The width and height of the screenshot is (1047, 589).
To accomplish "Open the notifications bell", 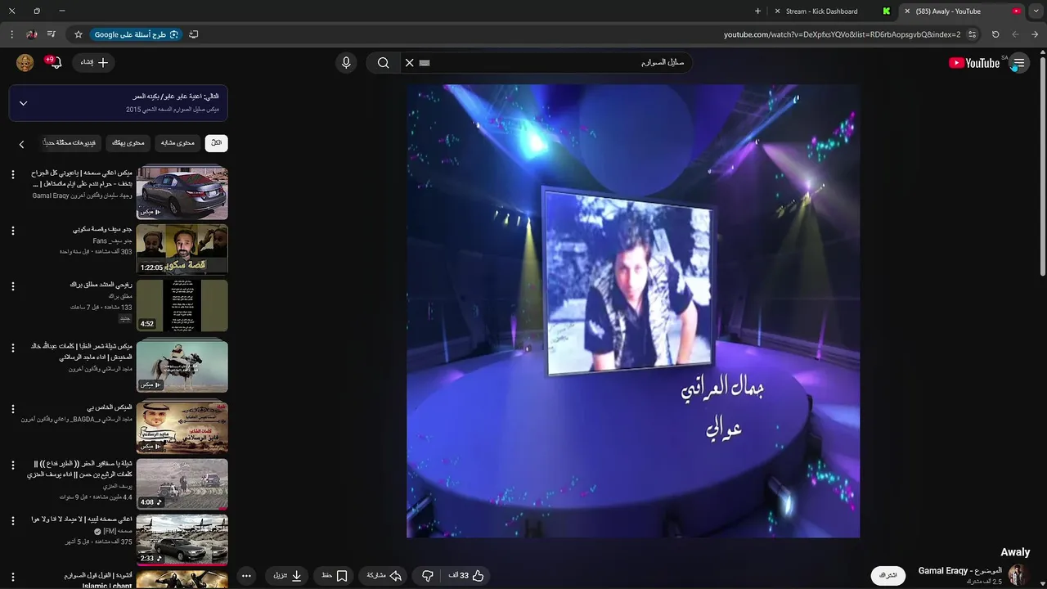I will (x=55, y=63).
